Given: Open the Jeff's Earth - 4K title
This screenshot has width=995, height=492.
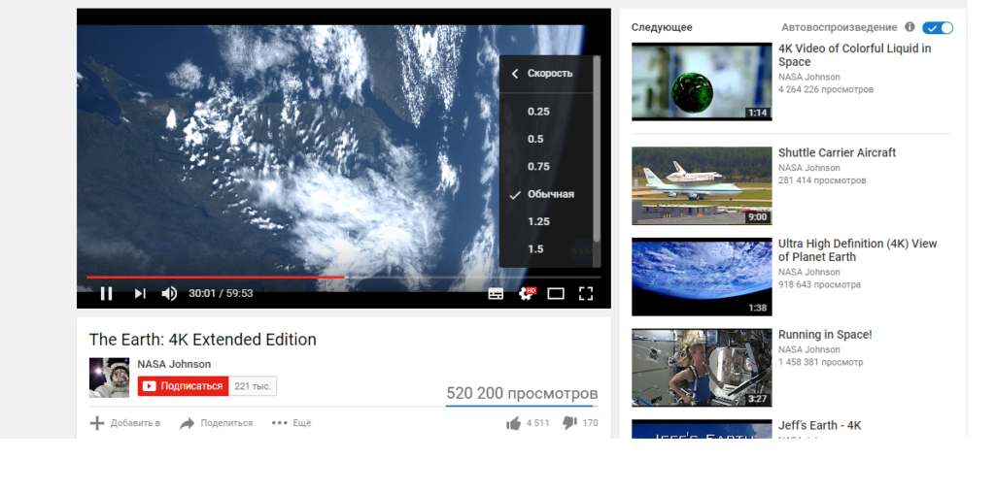Looking at the screenshot, I should point(820,425).
